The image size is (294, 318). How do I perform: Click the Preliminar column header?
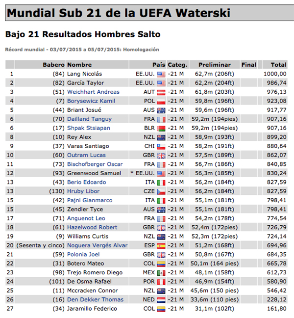[x=215, y=64]
